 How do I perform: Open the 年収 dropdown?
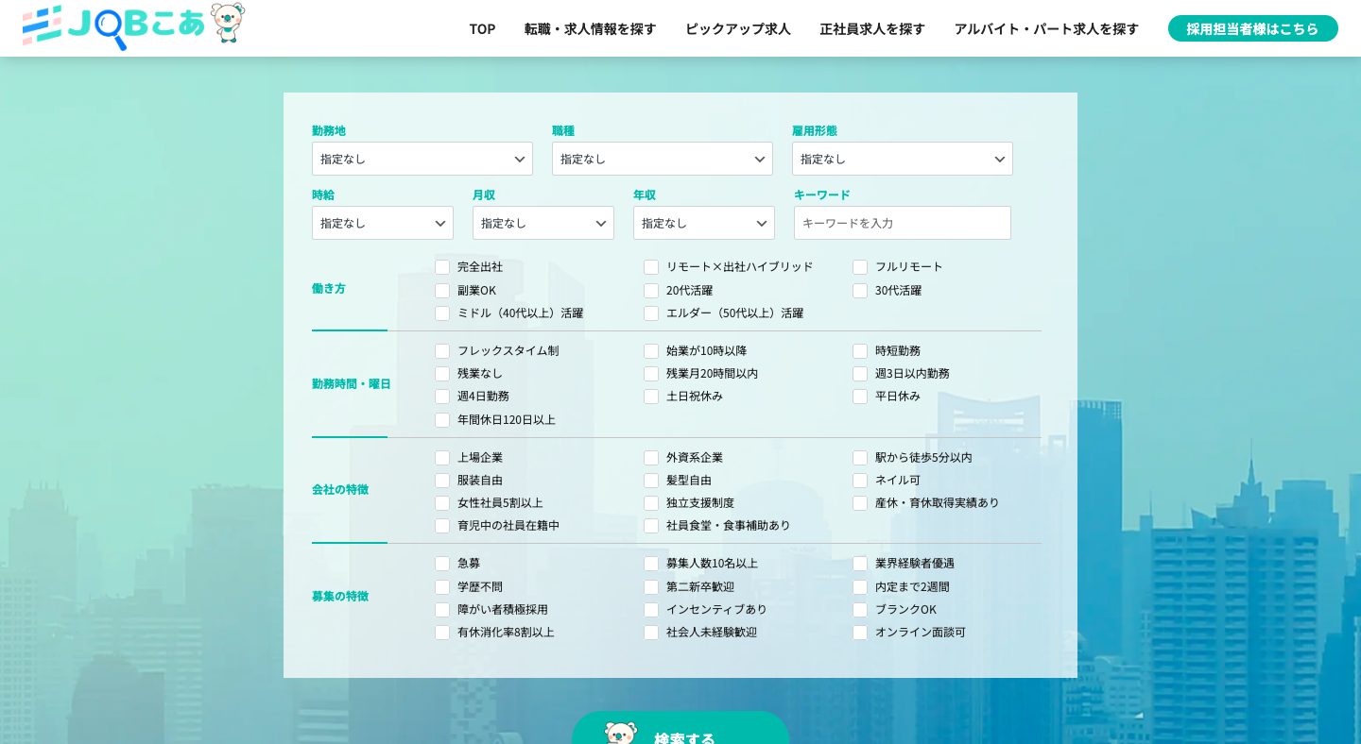tap(704, 223)
